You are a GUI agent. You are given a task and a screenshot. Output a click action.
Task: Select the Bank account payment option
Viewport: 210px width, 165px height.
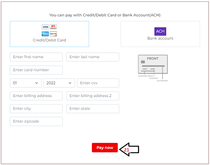pyautogui.click(x=160, y=34)
